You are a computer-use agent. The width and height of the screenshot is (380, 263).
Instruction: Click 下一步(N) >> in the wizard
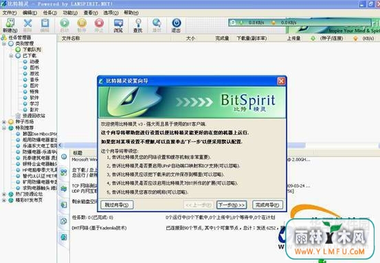pyautogui.click(x=232, y=204)
